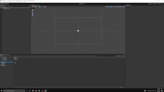Viewport: 164px width, 92px height.
Task: Open the Window menu
Action: pyautogui.click(x=22, y=2)
